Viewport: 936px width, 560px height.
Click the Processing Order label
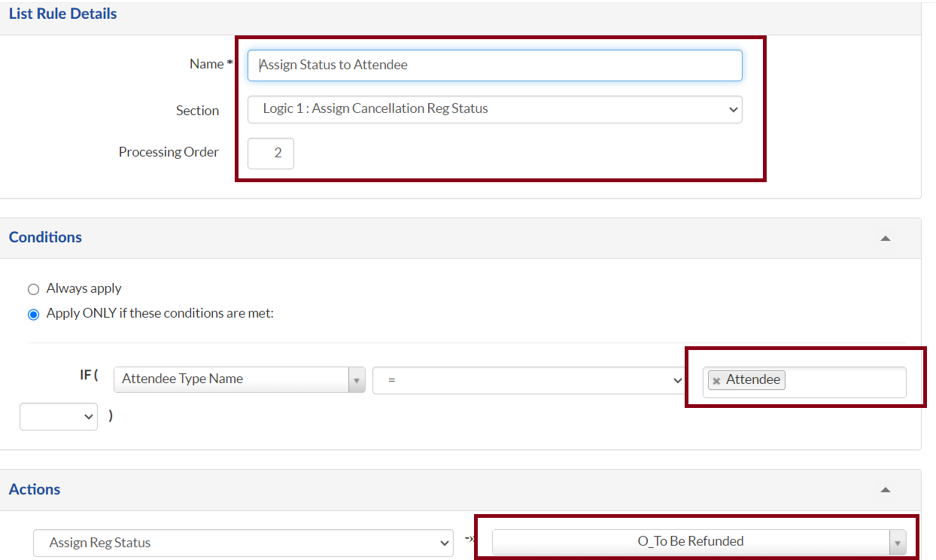coord(169,152)
